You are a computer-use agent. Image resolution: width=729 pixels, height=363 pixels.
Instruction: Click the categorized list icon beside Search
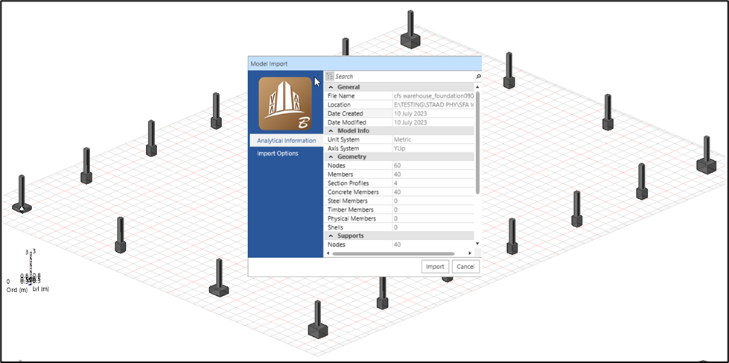pos(330,76)
